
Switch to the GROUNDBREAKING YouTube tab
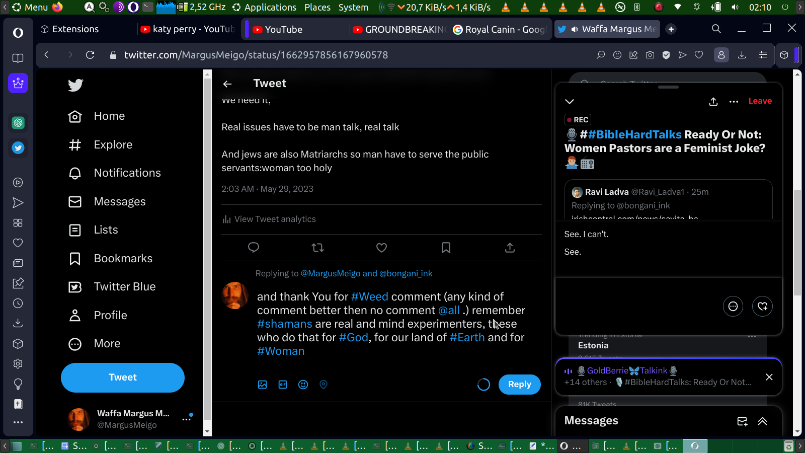(x=399, y=29)
